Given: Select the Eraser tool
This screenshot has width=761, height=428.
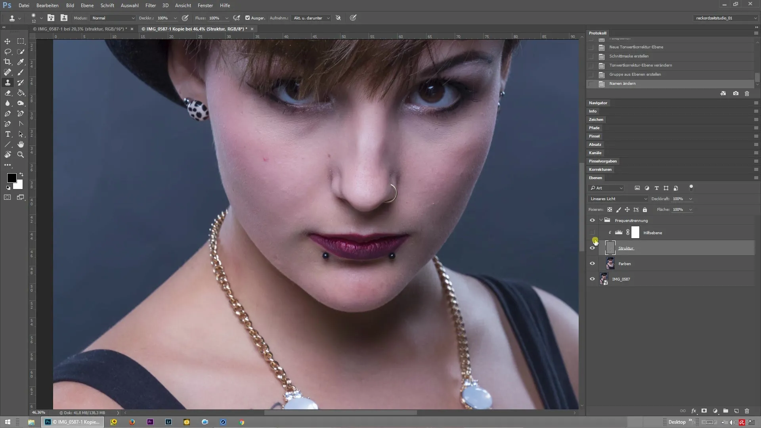Looking at the screenshot, I should point(8,93).
